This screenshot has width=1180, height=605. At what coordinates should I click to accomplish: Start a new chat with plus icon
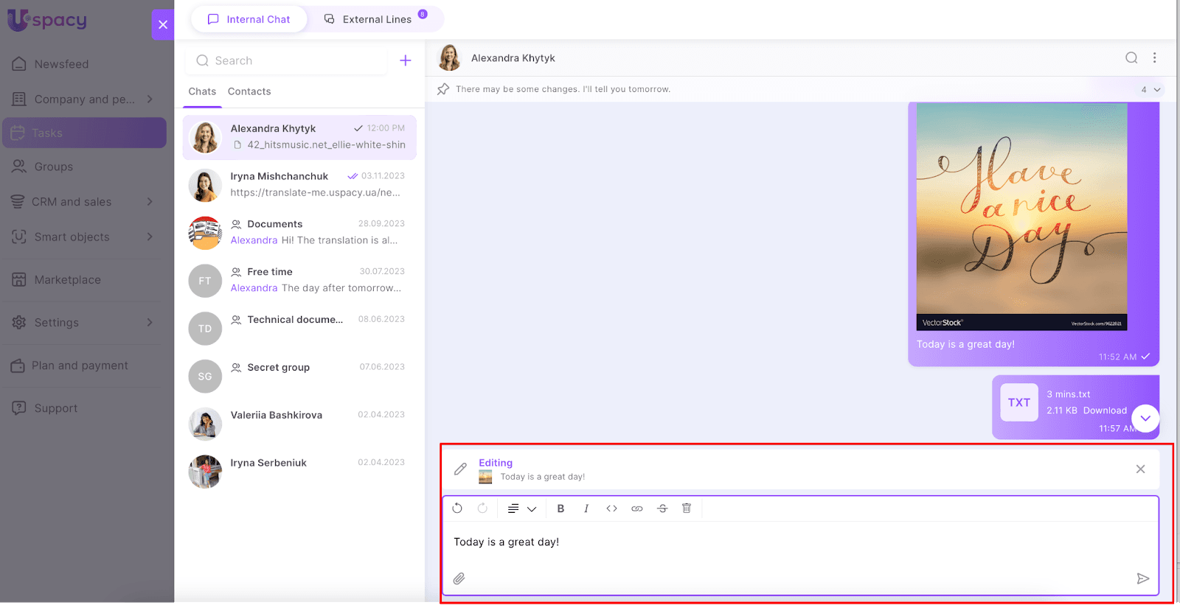point(406,60)
